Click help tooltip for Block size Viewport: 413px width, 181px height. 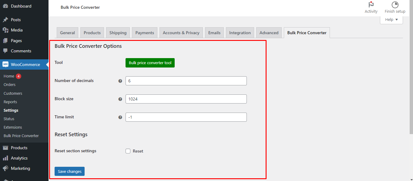tap(120, 99)
